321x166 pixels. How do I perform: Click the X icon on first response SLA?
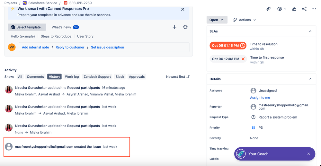[243, 59]
